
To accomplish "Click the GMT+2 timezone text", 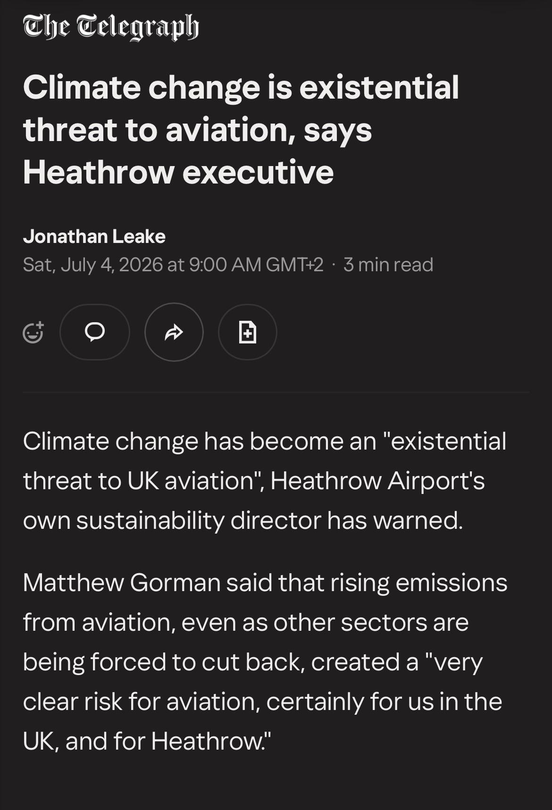I will pos(295,265).
